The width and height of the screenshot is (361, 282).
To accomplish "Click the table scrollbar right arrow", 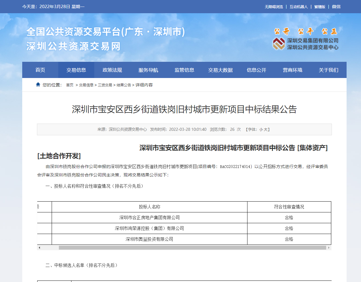I will pos(329,248).
